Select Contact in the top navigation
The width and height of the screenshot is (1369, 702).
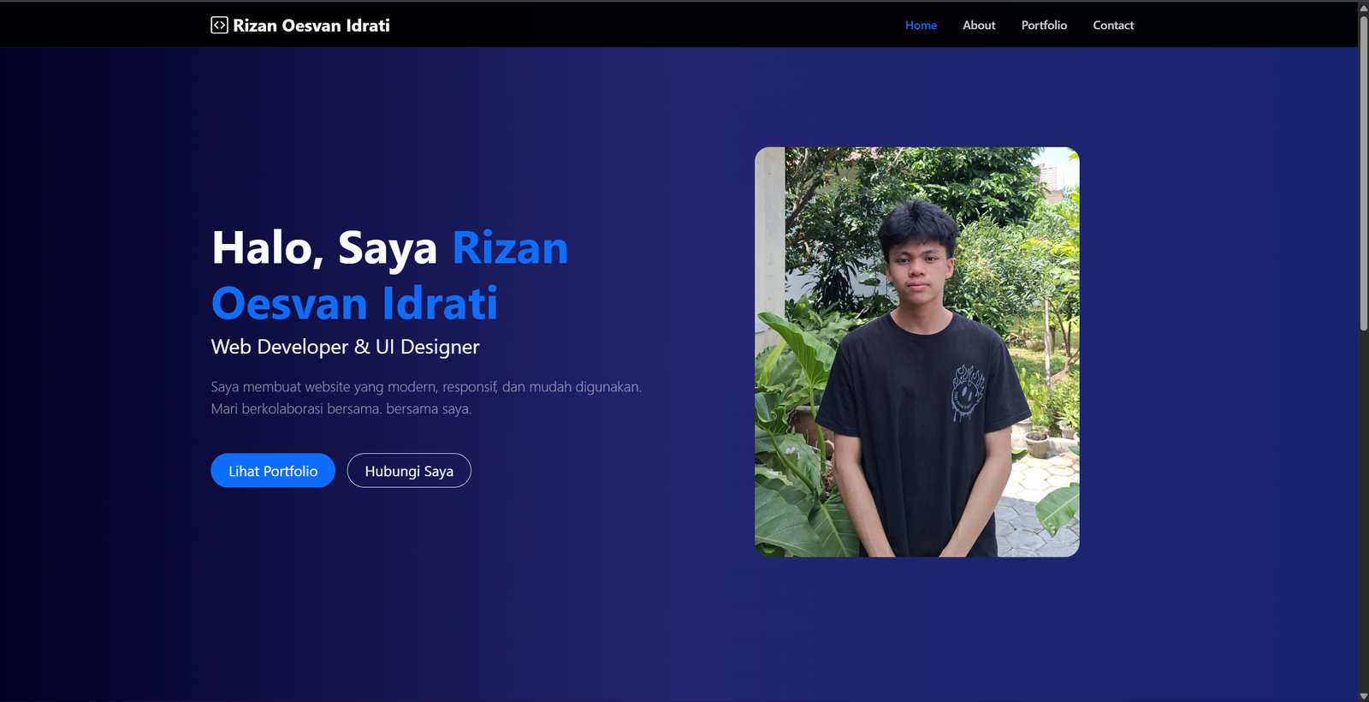pyautogui.click(x=1112, y=26)
